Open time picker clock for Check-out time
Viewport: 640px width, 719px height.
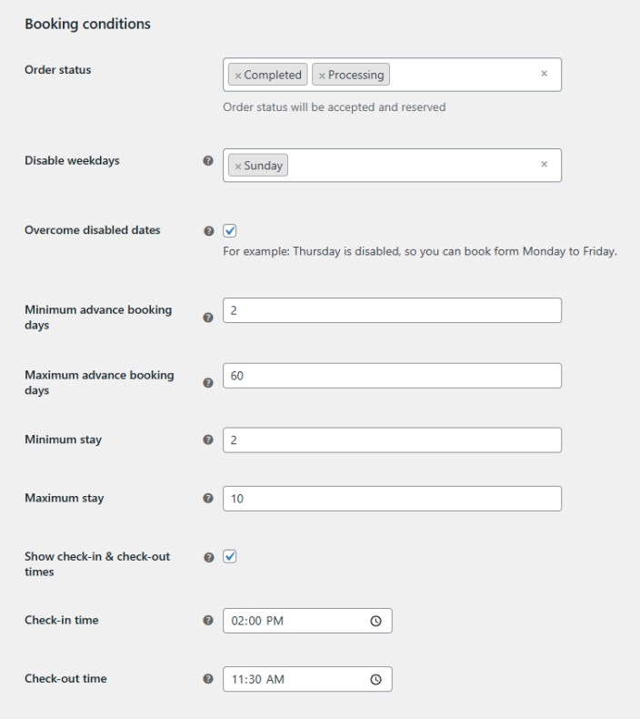pyautogui.click(x=375, y=679)
